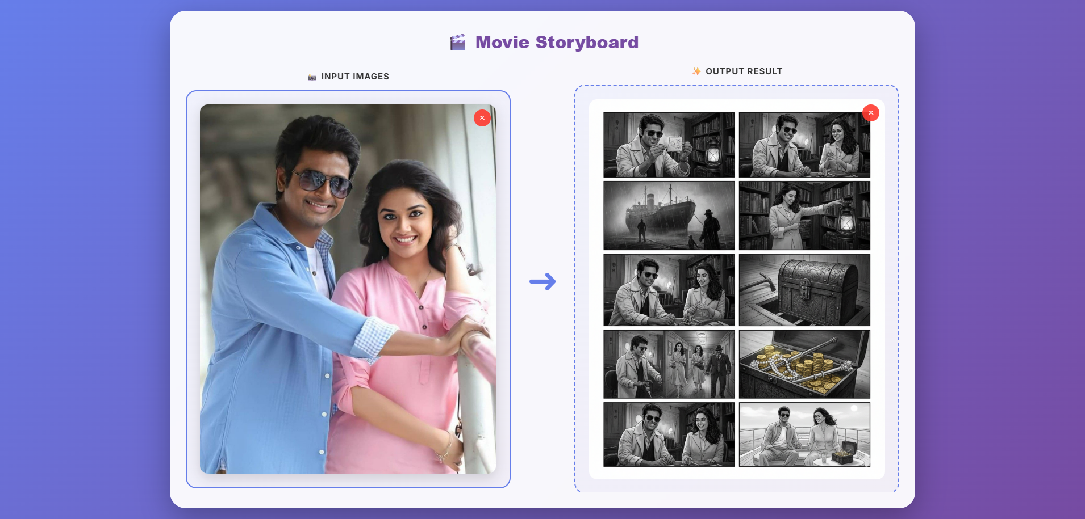Select the panel of woman pointing at lantern
The image size is (1085, 519).
point(804,216)
